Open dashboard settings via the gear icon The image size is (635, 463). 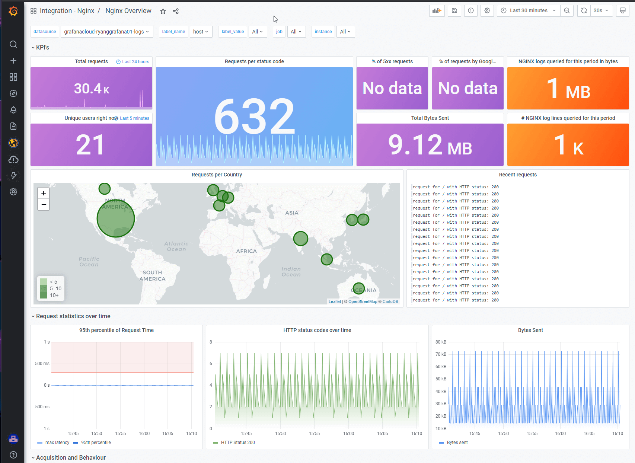[487, 10]
